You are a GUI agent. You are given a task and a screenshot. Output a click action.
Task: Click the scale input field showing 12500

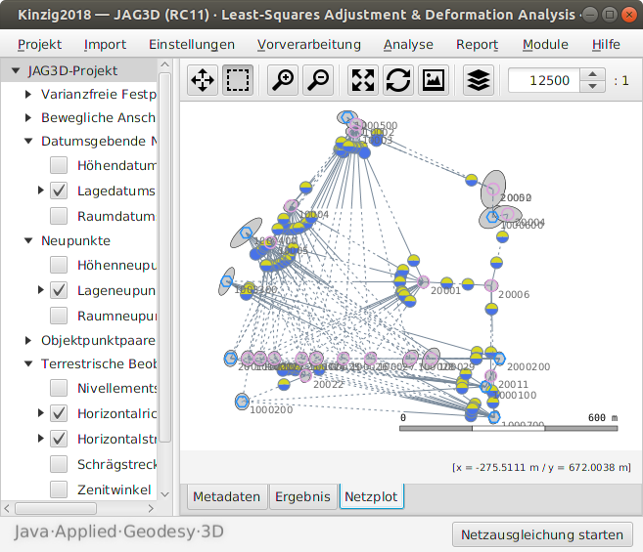[x=544, y=80]
